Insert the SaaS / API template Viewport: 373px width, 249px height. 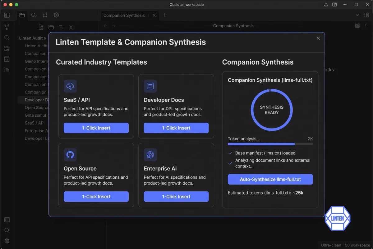click(96, 128)
